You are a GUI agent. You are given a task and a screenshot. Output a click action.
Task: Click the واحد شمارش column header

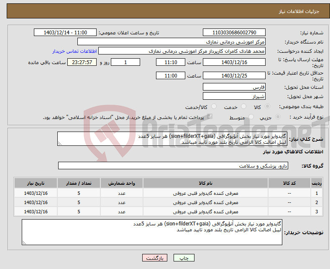[122, 183]
